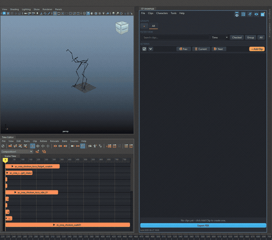Open the viewport Shading menu
Screen dimensions: 272x240
[14, 9]
